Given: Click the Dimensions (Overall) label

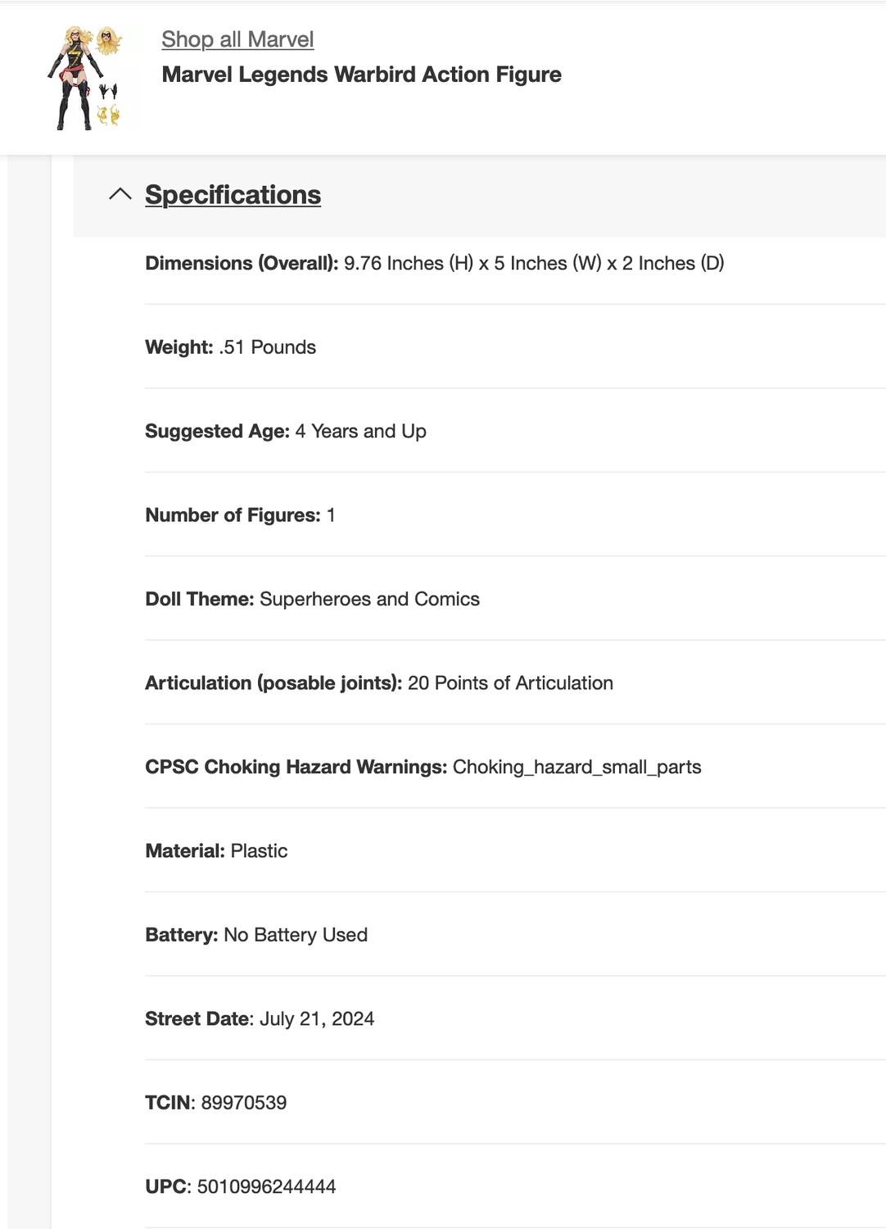Looking at the screenshot, I should pyautogui.click(x=242, y=263).
